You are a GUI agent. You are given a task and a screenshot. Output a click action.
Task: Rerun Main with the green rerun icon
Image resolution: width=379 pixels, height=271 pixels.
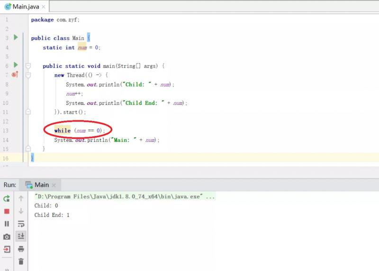pos(7,198)
